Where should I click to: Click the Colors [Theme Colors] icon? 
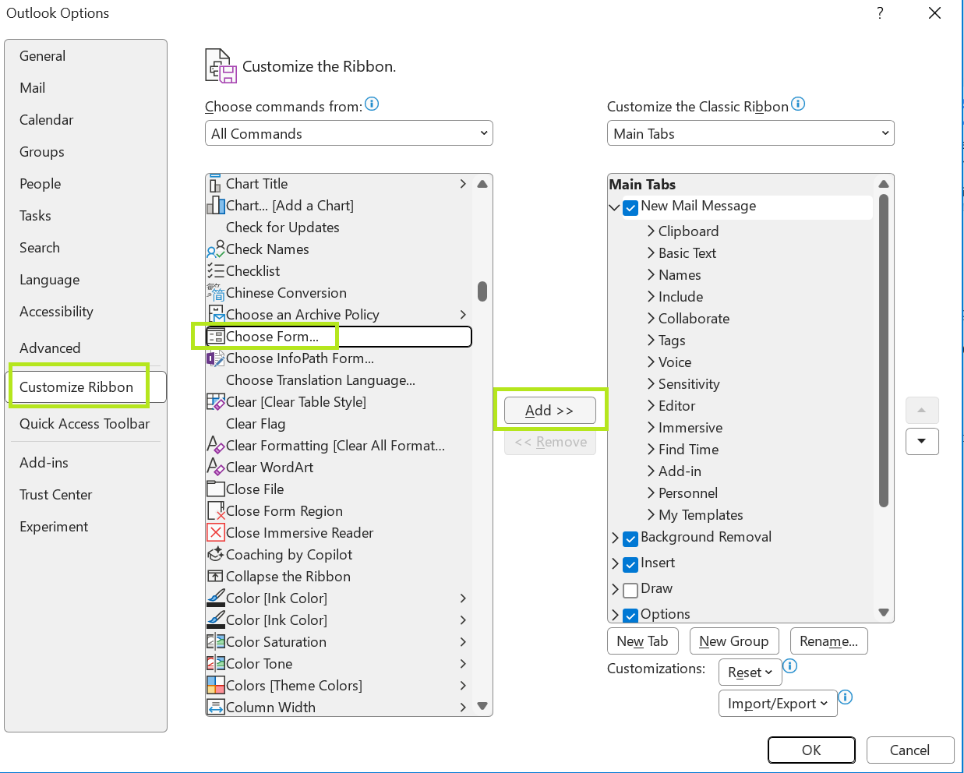[x=216, y=686]
